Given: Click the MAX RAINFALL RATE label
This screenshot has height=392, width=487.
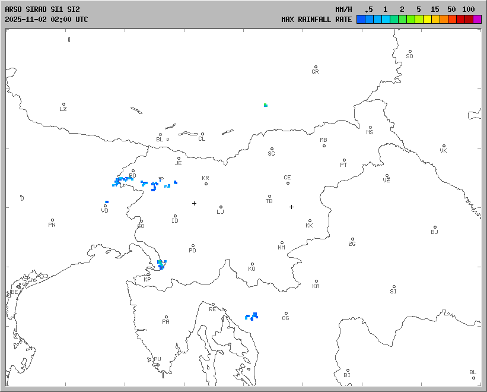Looking at the screenshot, I should pos(316,19).
